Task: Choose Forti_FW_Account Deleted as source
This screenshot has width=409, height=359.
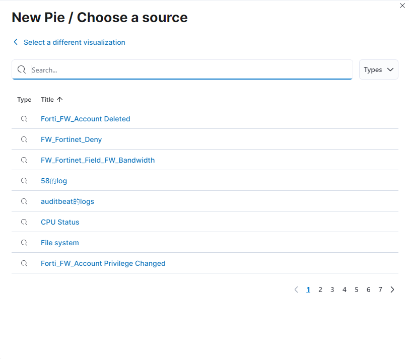Action: 85,119
